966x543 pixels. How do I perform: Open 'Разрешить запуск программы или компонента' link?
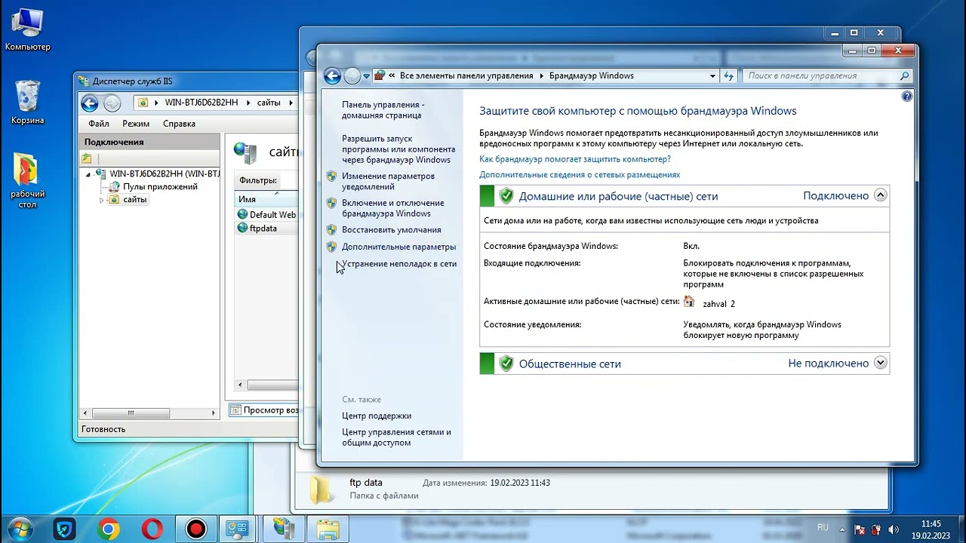tap(398, 149)
